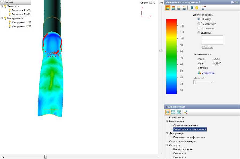Toggle visibility bulb for Инструмент 2
Viewport: 240px width, 159px height.
tap(9, 26)
